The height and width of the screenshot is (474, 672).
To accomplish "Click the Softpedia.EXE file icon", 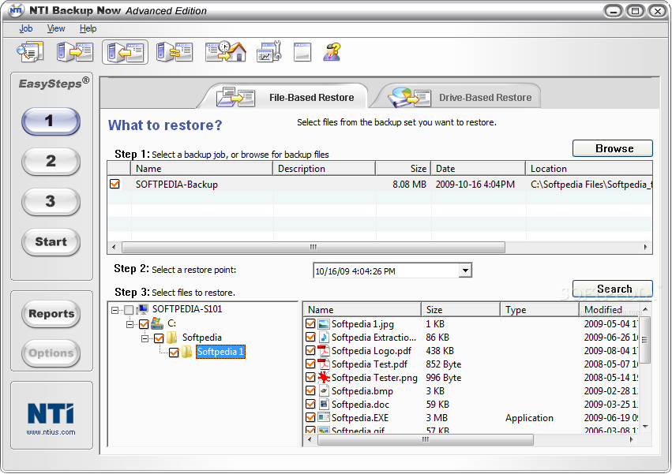I will pos(324,417).
